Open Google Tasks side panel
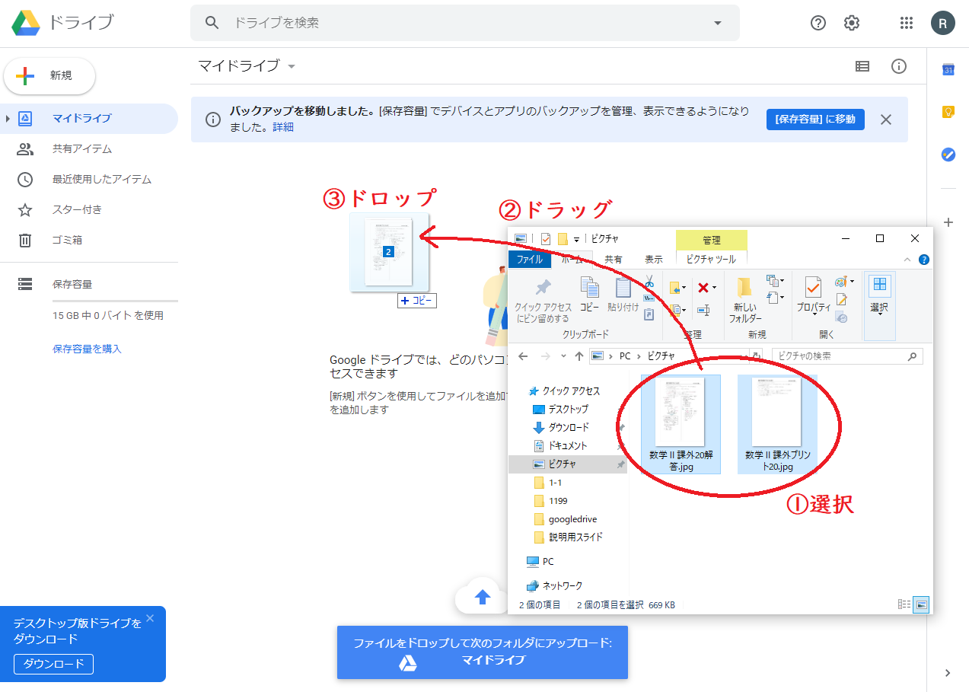The width and height of the screenshot is (969, 692). coord(948,155)
